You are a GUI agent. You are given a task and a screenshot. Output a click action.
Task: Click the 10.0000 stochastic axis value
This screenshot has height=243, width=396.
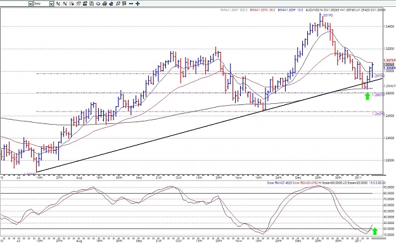click(x=389, y=235)
